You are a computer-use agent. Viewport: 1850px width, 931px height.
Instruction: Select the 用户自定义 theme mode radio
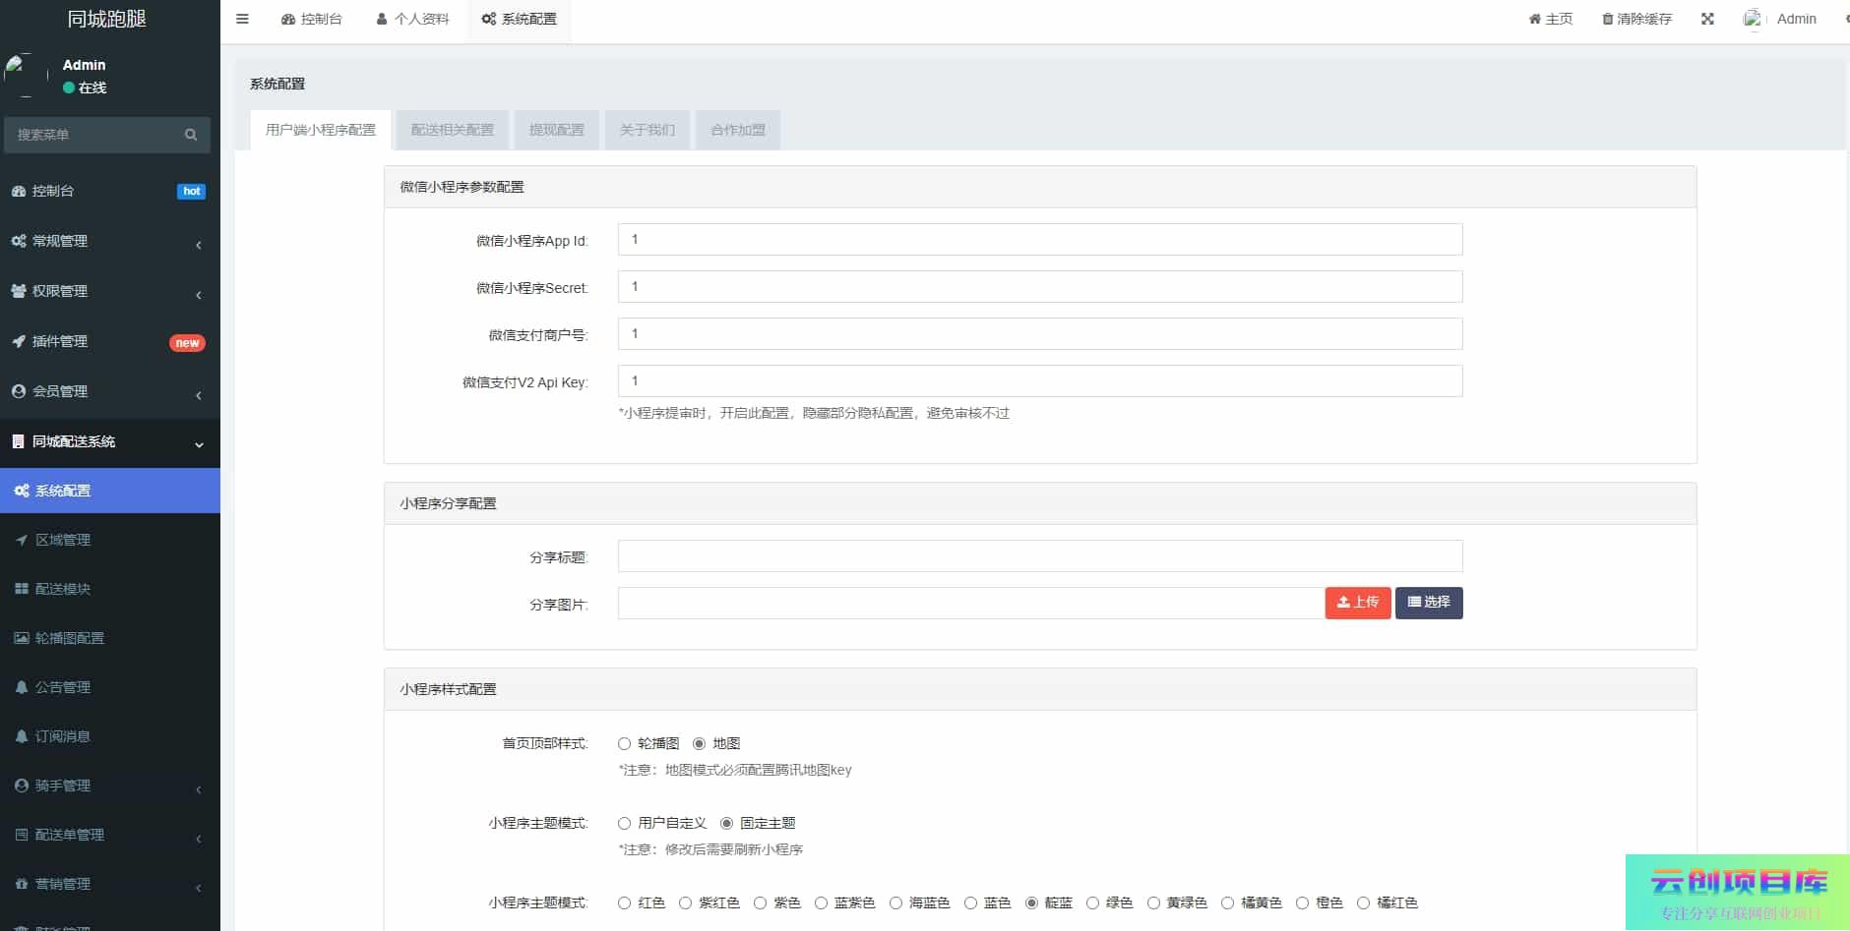click(x=624, y=824)
